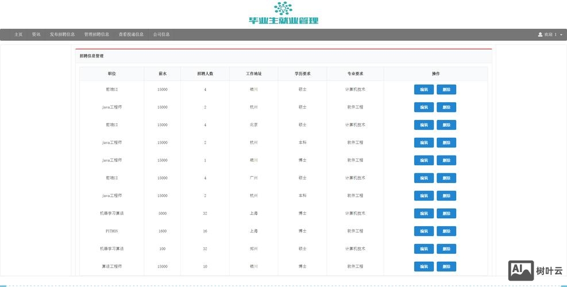Click 软件工程 in the PYTHON row

(355, 231)
